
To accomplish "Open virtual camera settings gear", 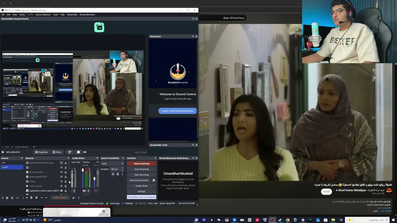I will click(x=154, y=180).
